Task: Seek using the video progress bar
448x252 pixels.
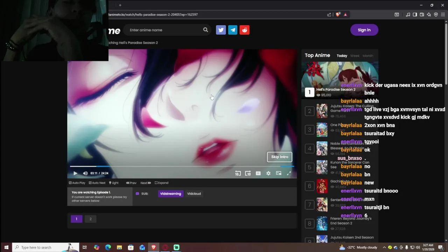Action: pyautogui.click(x=182, y=166)
